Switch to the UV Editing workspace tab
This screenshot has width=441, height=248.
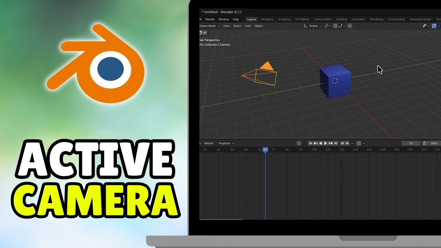point(302,19)
